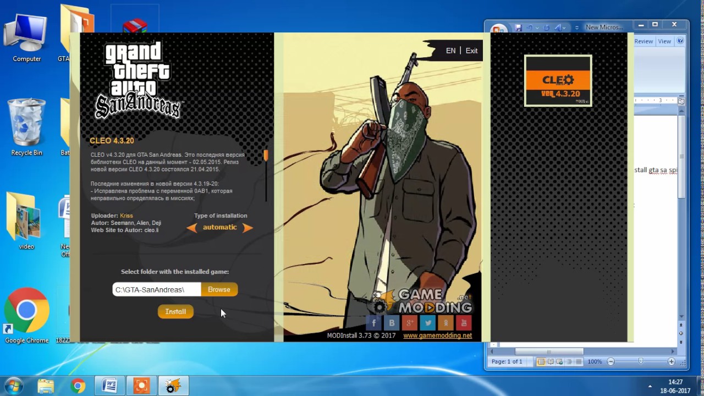Open the www.gamemodding.net link
704x396 pixels.
tap(437, 335)
